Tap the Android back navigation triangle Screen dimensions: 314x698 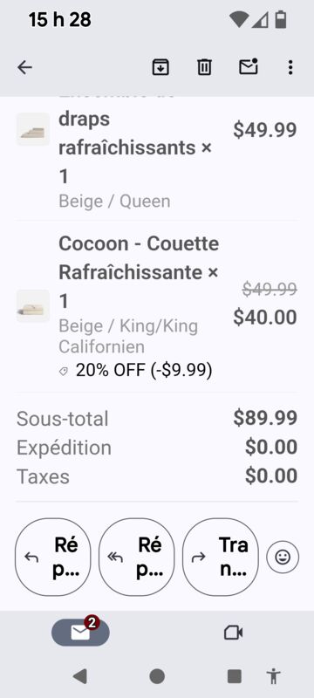(79, 677)
